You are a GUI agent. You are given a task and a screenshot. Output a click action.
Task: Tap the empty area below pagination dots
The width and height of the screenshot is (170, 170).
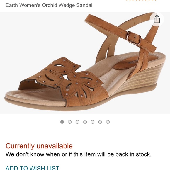[x=85, y=133]
